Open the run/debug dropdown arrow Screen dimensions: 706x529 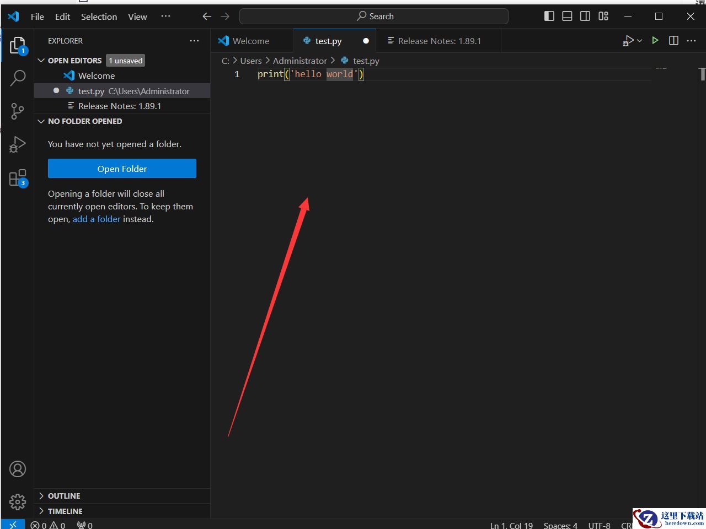[x=640, y=41]
